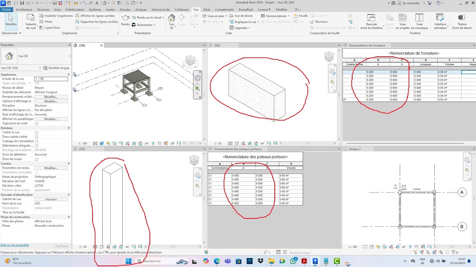Open the Sélectionner dropdown
Viewport: 476px width, 267px height.
[11, 33]
